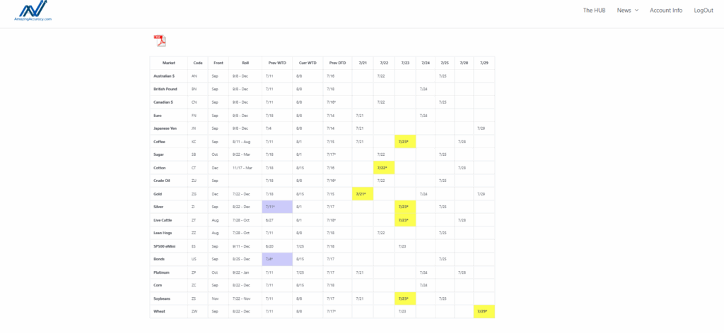Open the PDF download icon
Image resolution: width=724 pixels, height=333 pixels.
click(160, 41)
